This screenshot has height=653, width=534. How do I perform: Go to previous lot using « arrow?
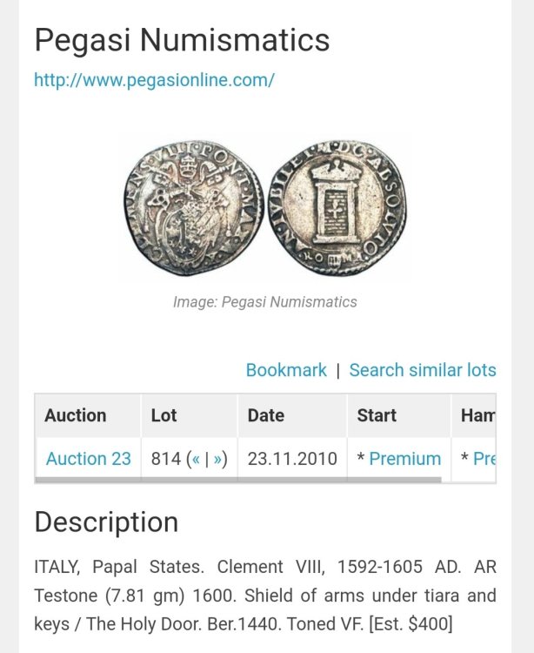coord(196,459)
